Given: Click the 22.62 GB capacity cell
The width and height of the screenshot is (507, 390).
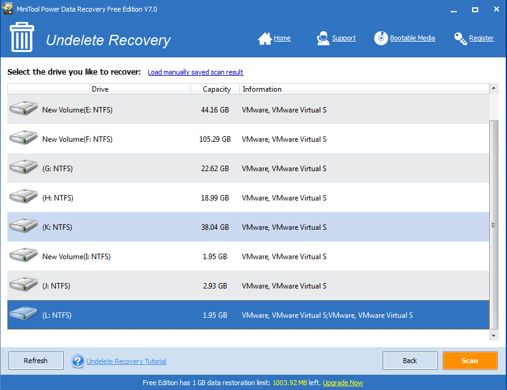Looking at the screenshot, I should [x=215, y=169].
